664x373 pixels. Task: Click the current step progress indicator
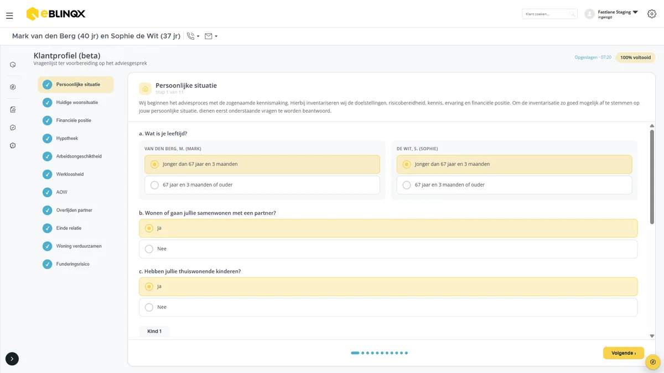(355, 353)
